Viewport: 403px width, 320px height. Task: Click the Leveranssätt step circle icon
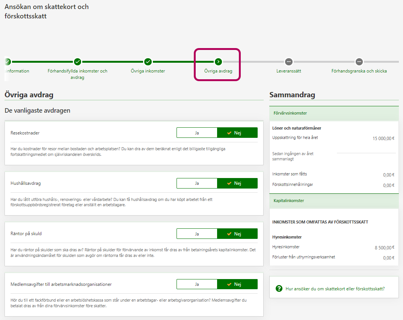click(288, 62)
